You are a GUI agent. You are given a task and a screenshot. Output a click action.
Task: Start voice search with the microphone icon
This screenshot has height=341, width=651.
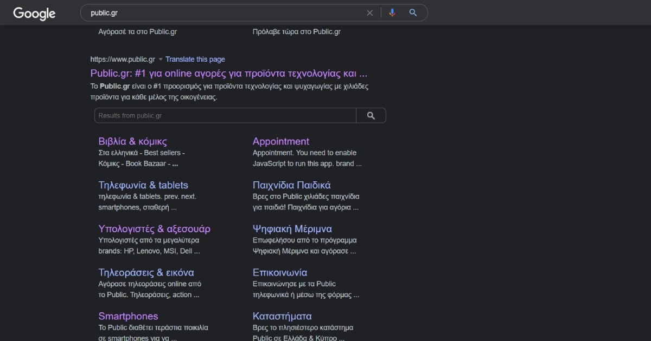[392, 12]
